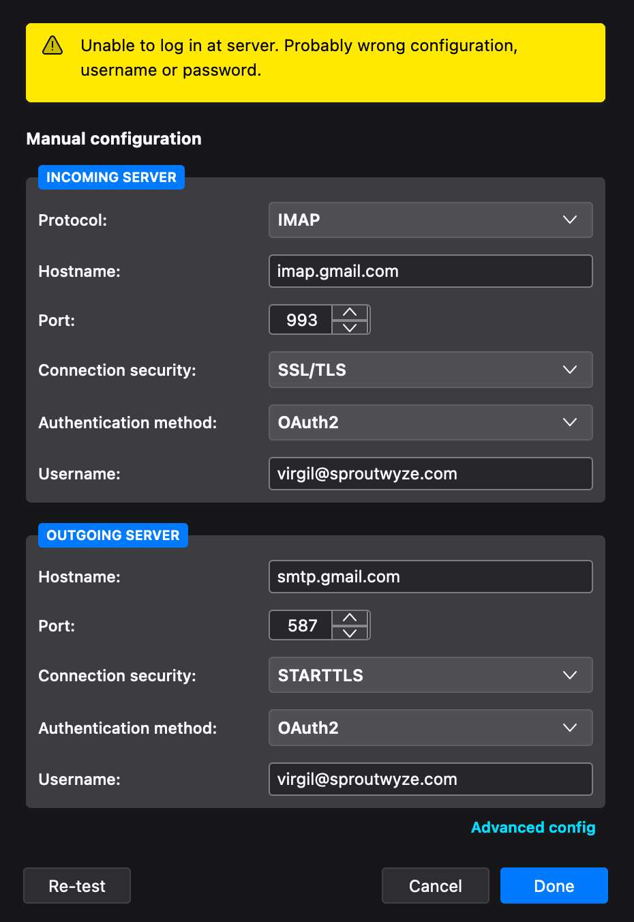Increase the outgoing server port number
Screen dimensions: 634x922
(350, 618)
